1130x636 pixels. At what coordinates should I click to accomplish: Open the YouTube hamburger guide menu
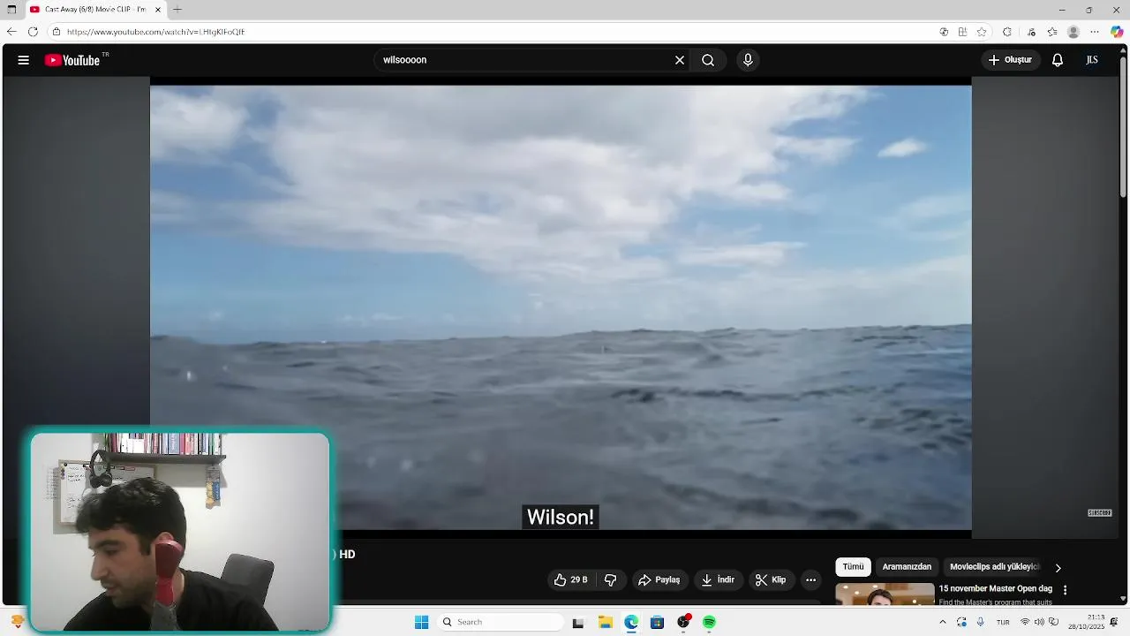[x=24, y=60]
